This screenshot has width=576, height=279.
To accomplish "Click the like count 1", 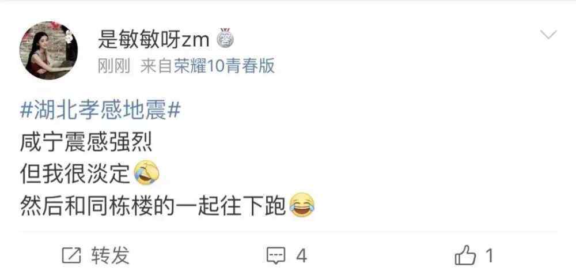I will point(489,255).
